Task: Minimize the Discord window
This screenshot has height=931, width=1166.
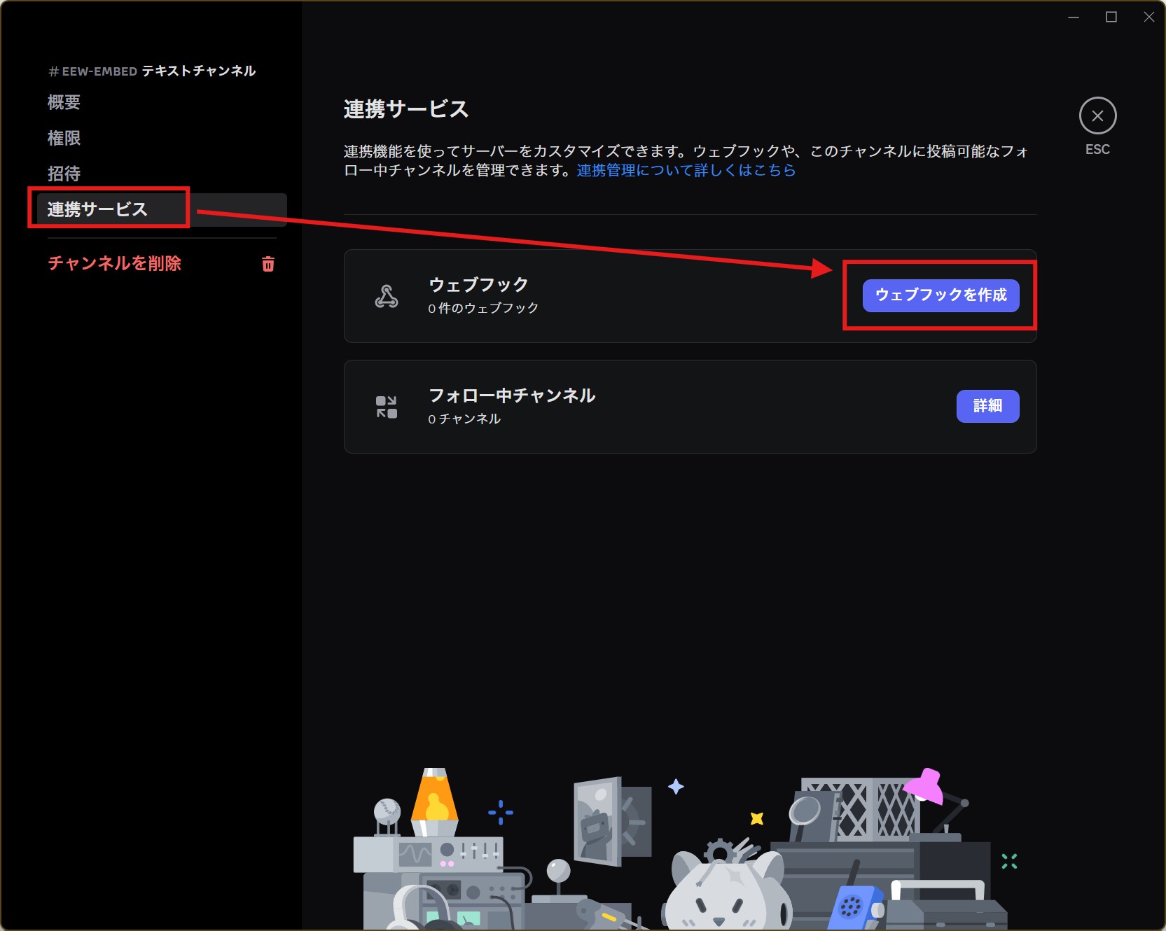Action: [1074, 17]
